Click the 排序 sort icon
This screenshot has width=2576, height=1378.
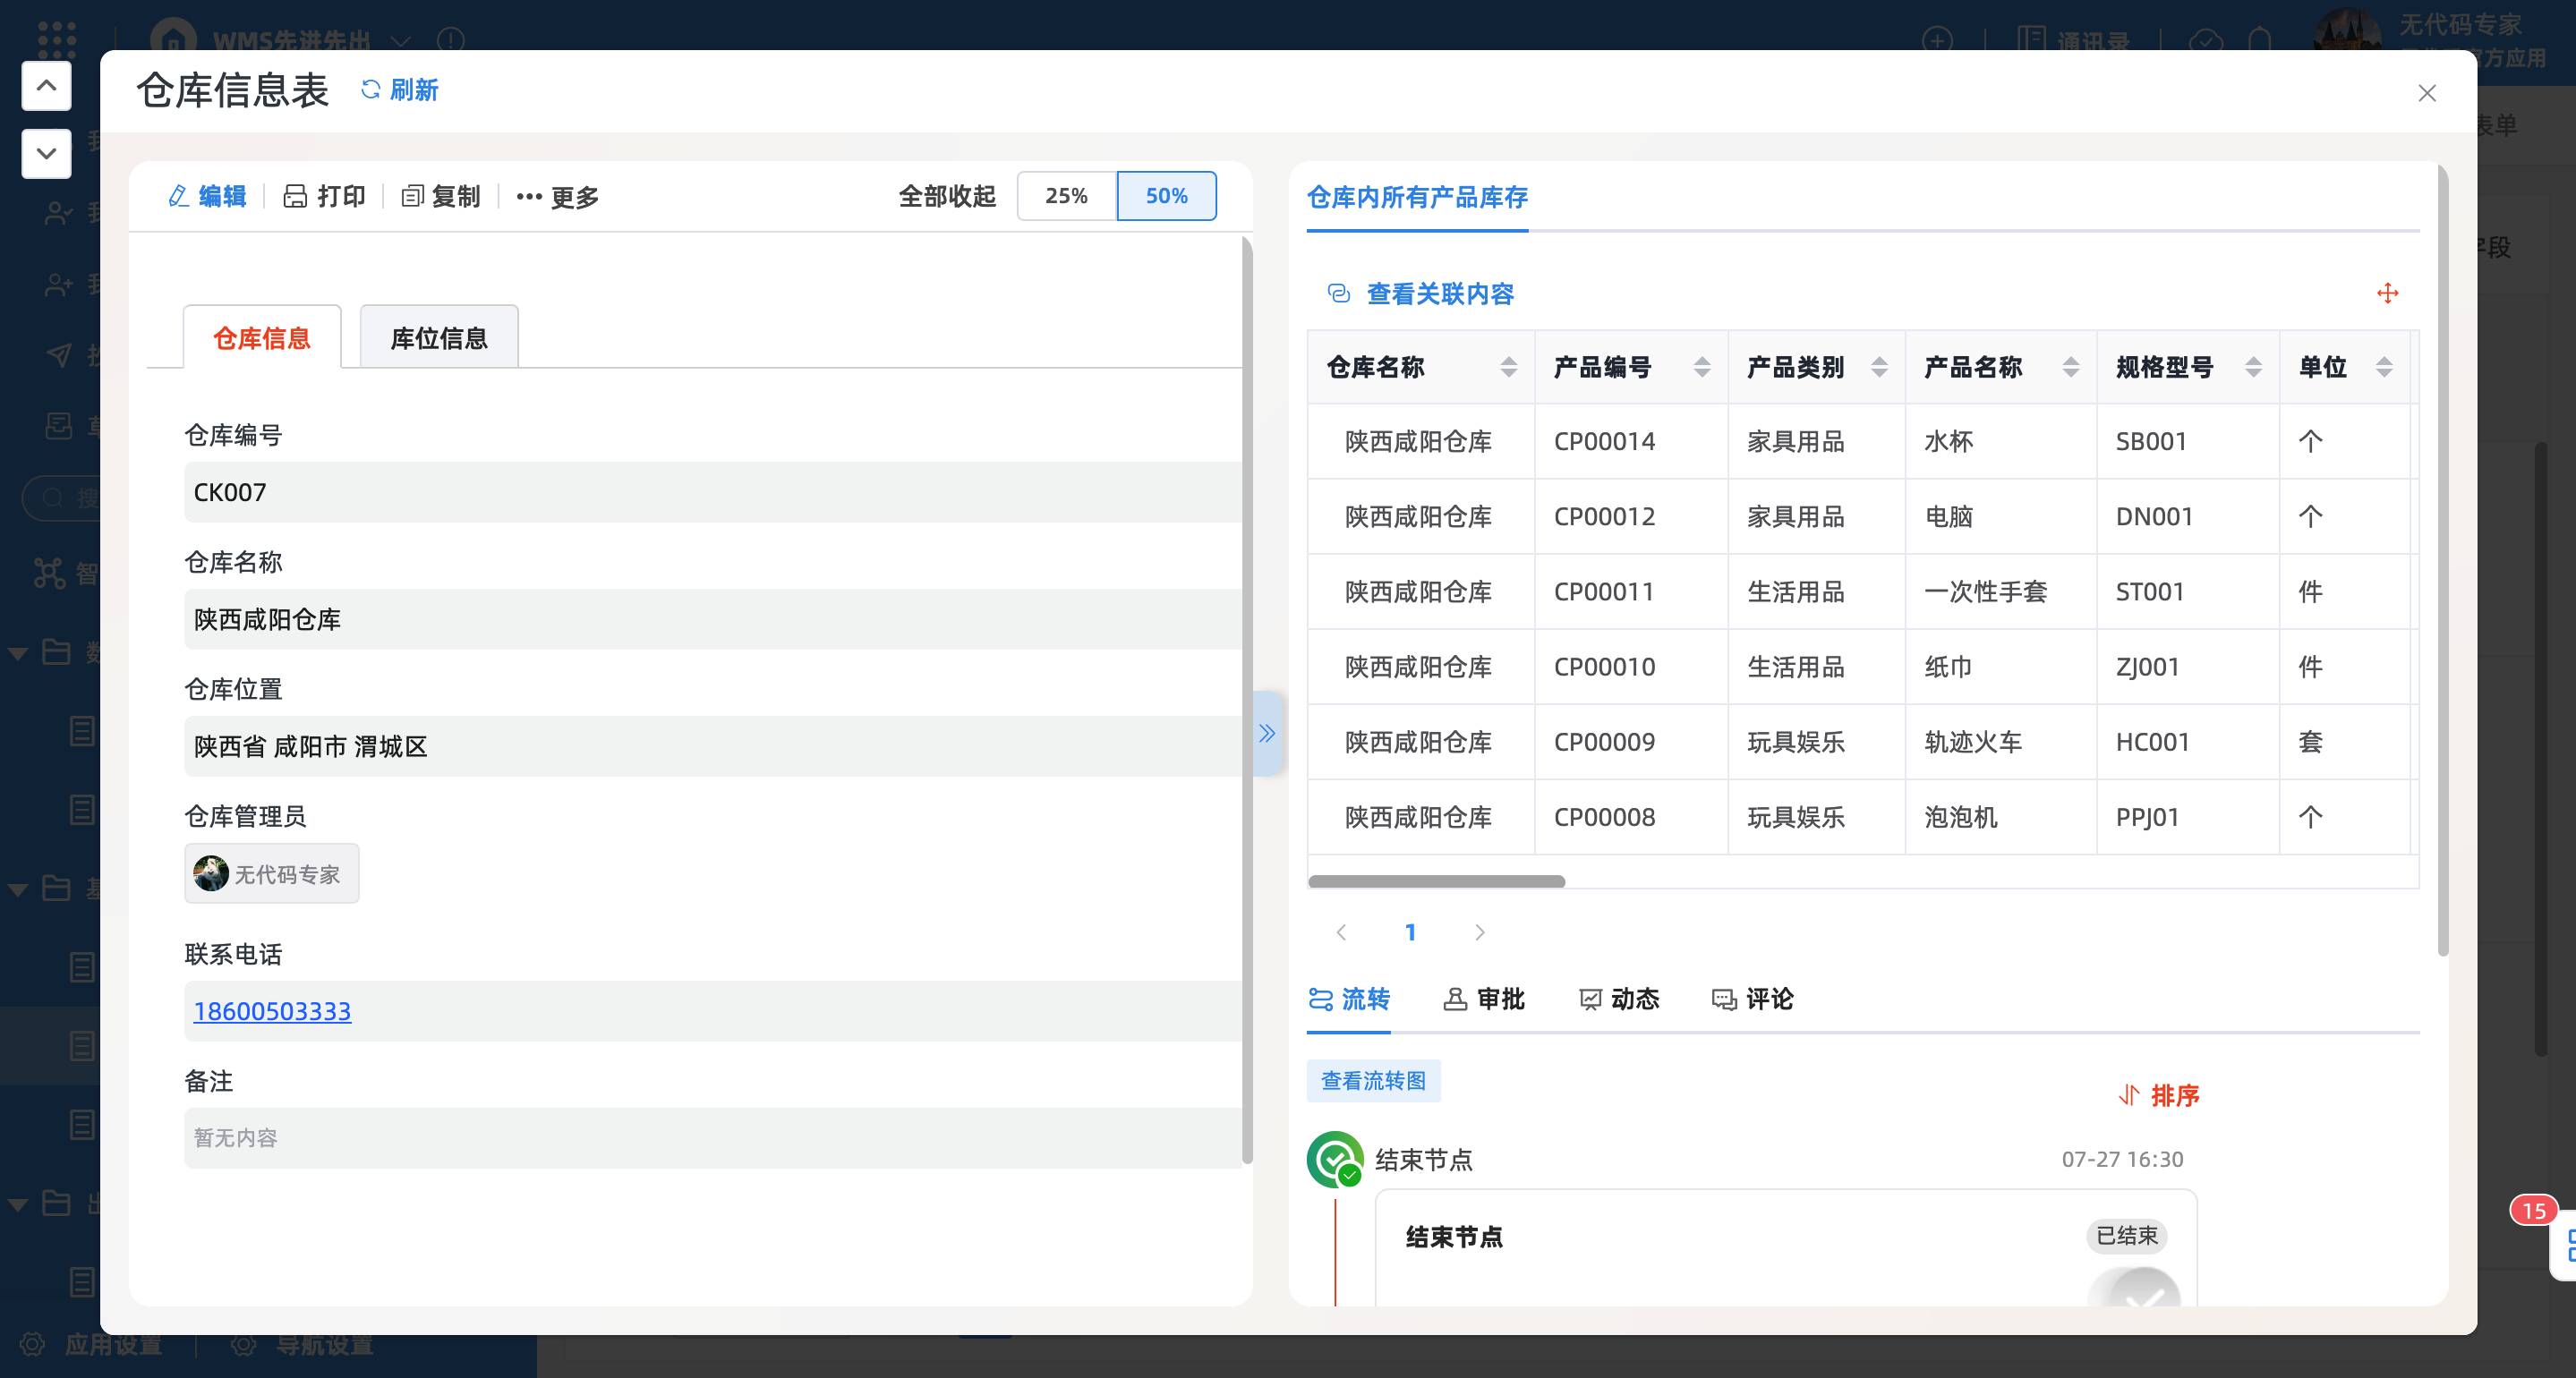click(2128, 1095)
